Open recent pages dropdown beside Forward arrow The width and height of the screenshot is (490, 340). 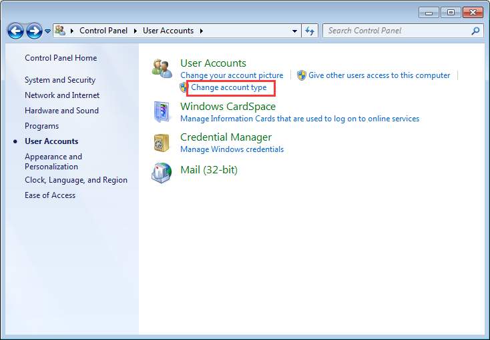tap(47, 31)
